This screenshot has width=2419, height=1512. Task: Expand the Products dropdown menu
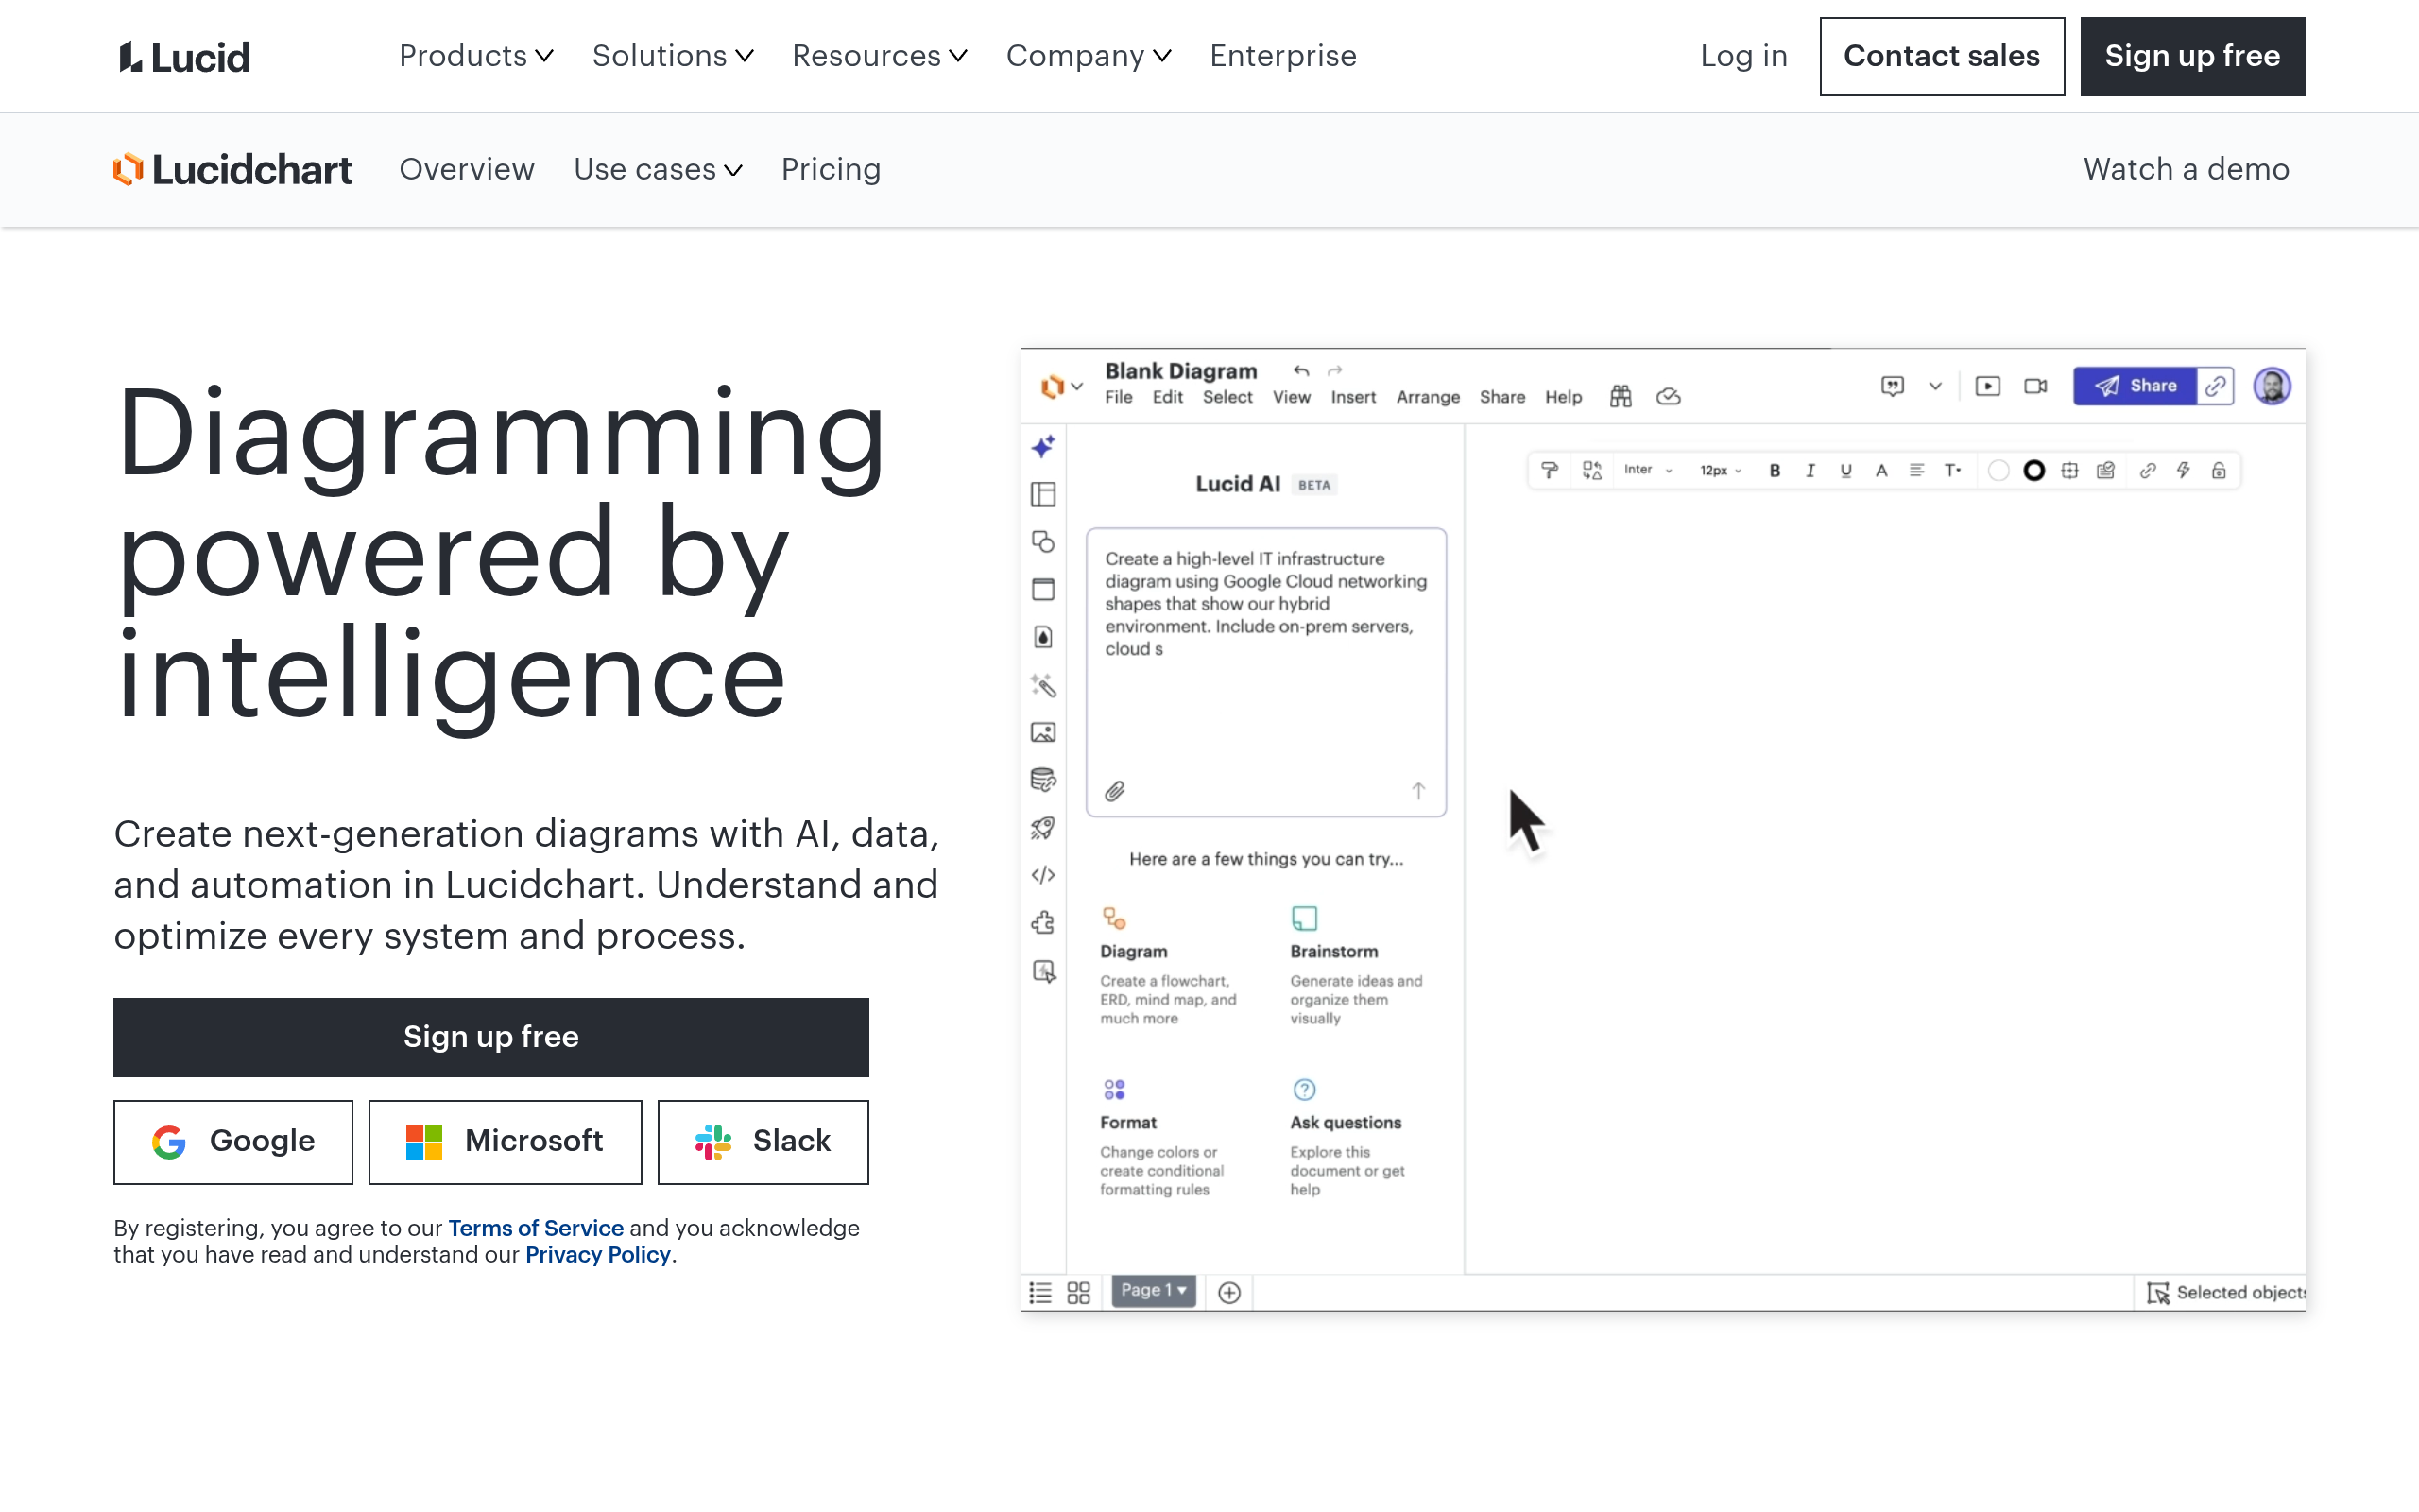[476, 56]
